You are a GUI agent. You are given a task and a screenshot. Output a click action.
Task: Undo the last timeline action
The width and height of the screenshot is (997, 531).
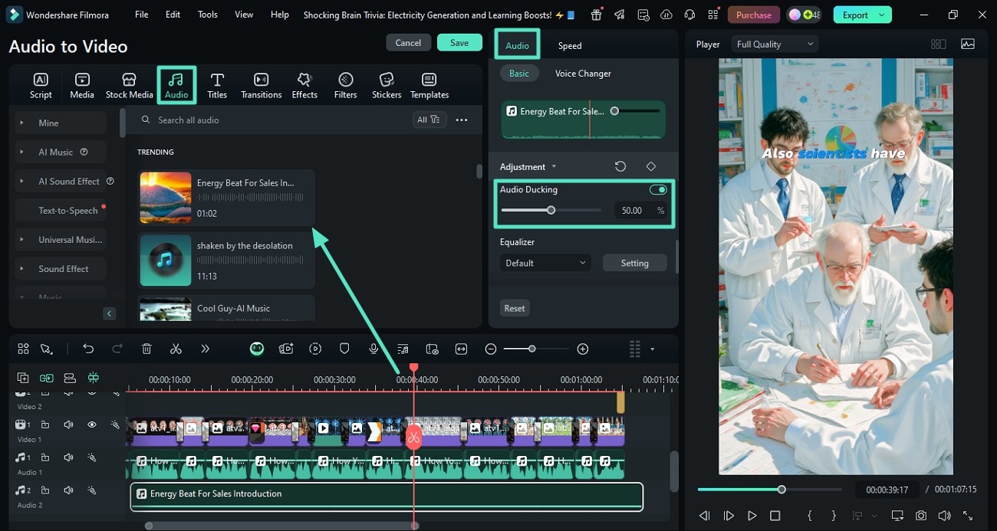pyautogui.click(x=88, y=349)
